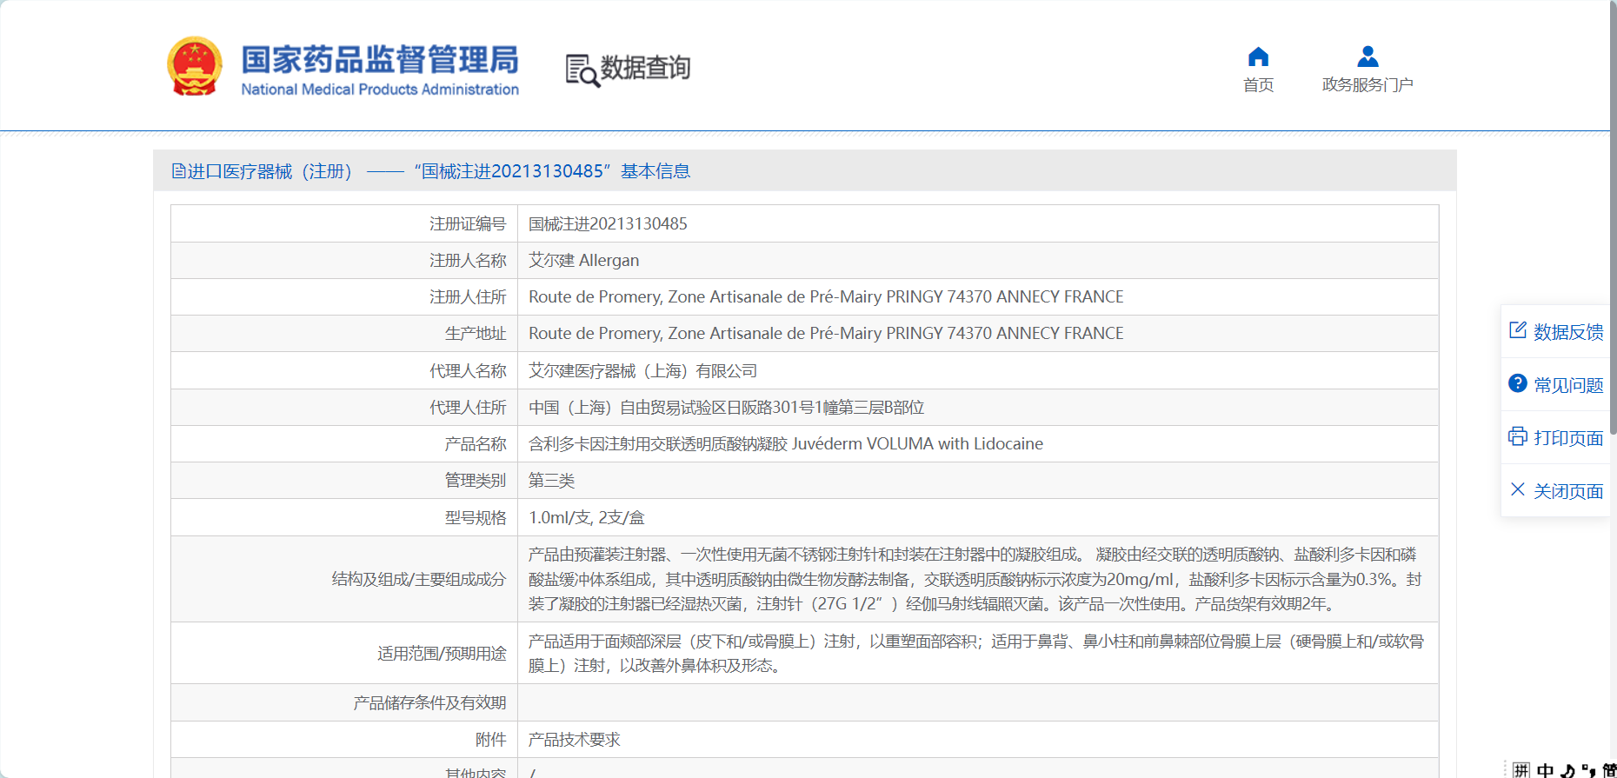The width and height of the screenshot is (1617, 778).
Task: Toggle Chinese punctuation mode in IME bar
Action: 1588,770
